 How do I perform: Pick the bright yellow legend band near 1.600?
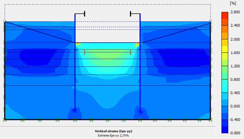click(225, 49)
